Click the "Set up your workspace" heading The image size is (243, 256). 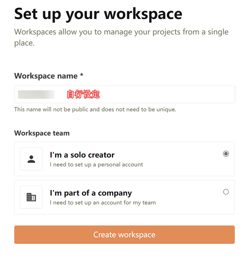click(98, 14)
